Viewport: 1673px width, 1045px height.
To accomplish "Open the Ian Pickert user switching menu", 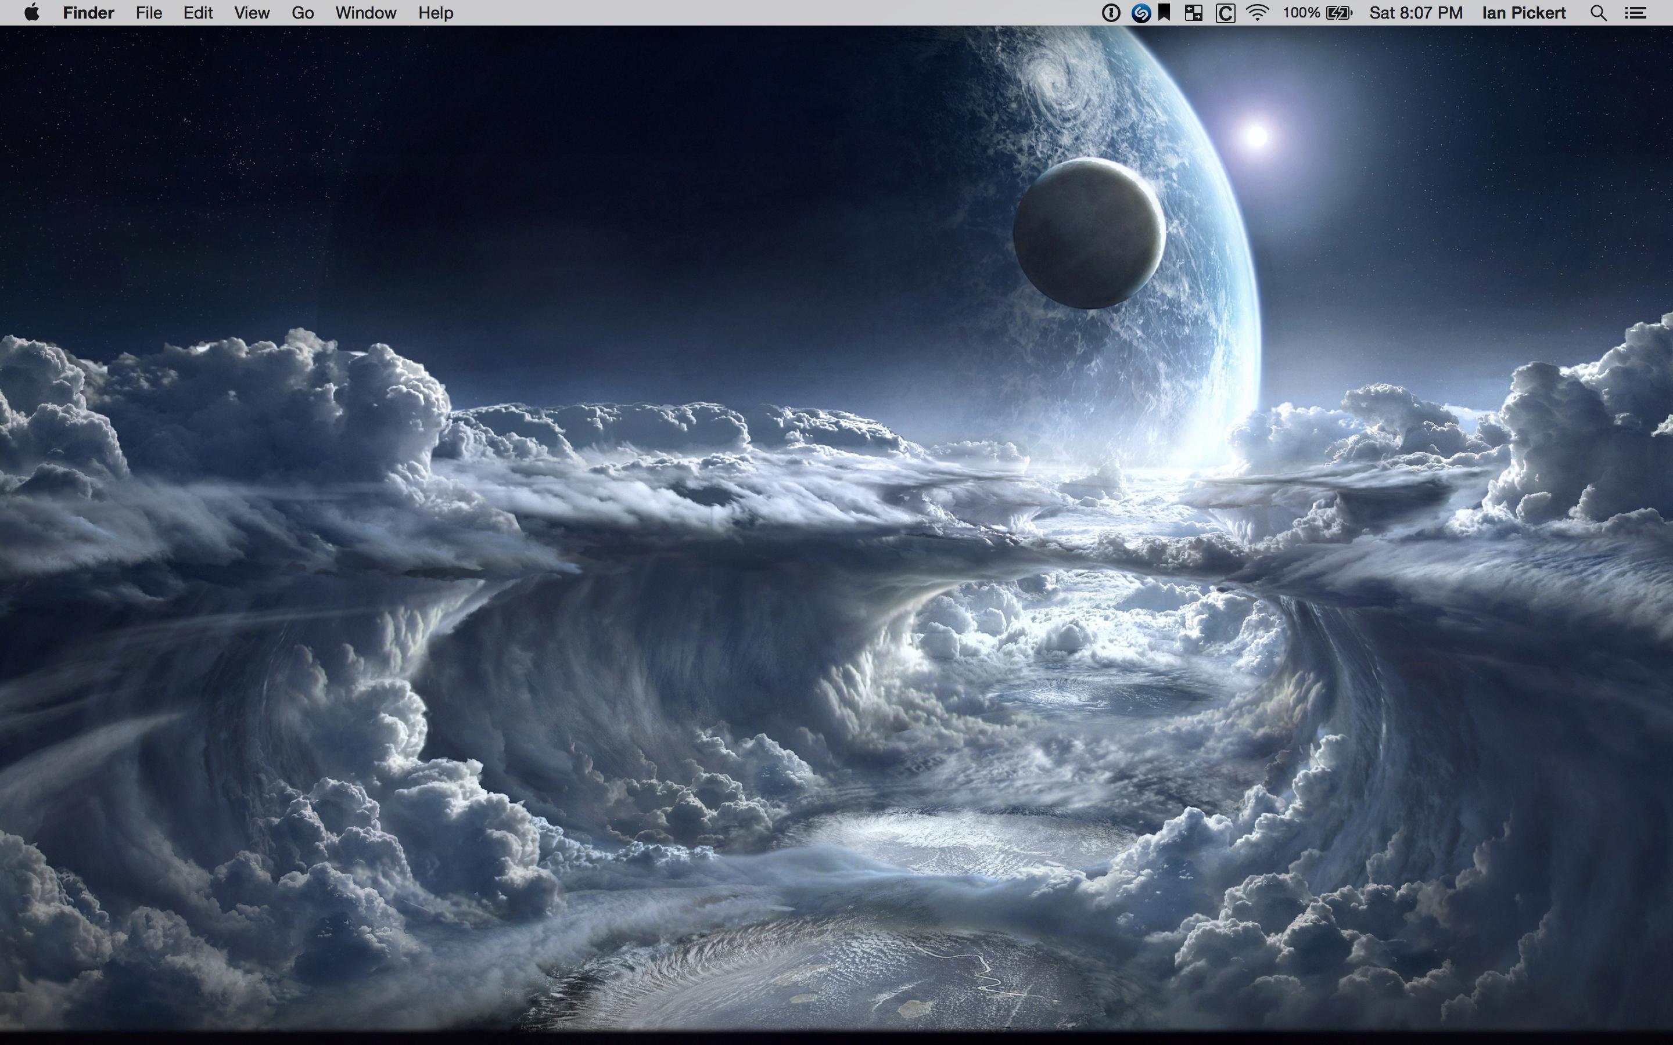I will [1524, 12].
